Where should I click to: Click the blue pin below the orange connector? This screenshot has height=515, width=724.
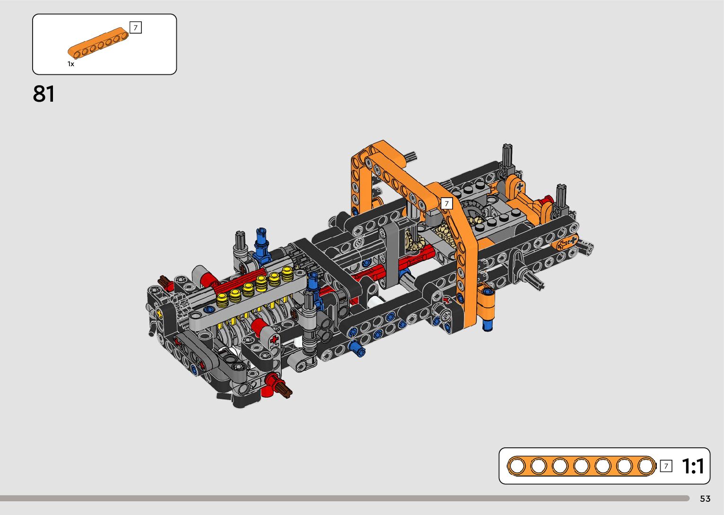tap(488, 324)
